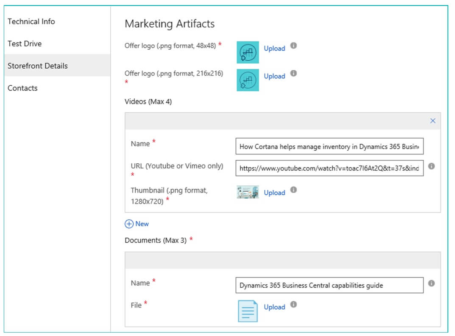Screen dimensions: 455x336
Task: Click the Documents (Max 3) label
Action: tap(156, 241)
